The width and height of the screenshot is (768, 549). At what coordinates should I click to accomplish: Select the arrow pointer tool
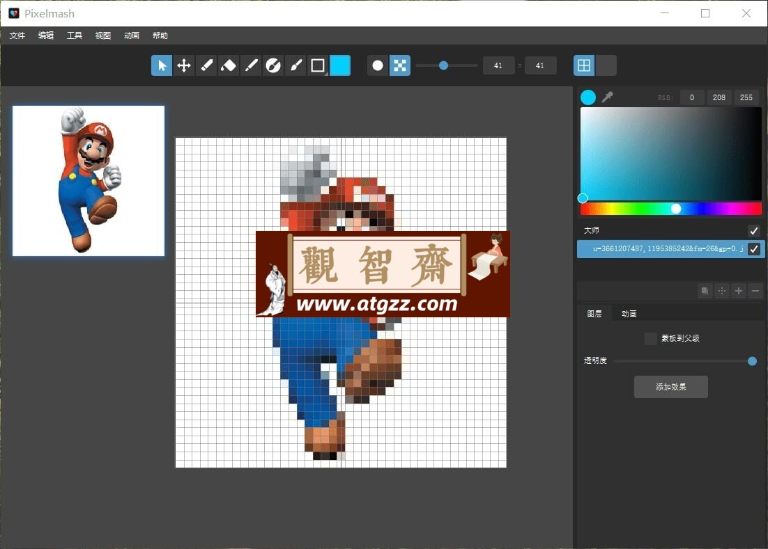[162, 65]
